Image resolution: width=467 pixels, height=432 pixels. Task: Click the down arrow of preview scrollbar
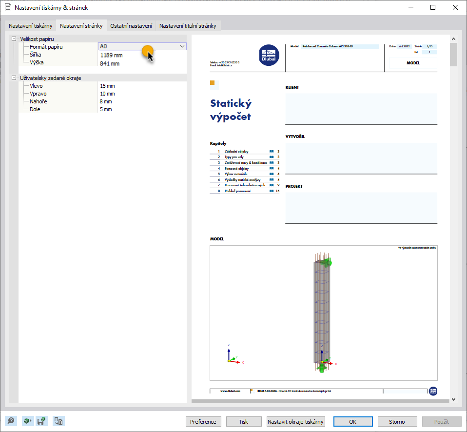coord(454,399)
